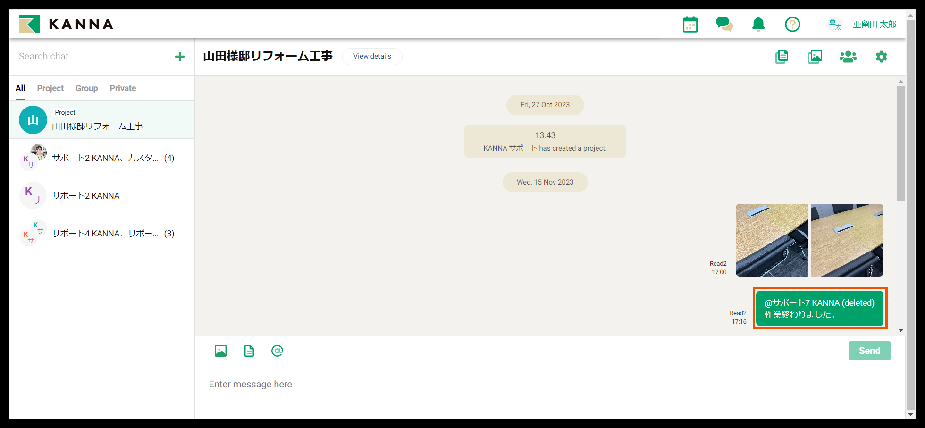Click the project created system message
The height and width of the screenshot is (428, 925).
(545, 142)
